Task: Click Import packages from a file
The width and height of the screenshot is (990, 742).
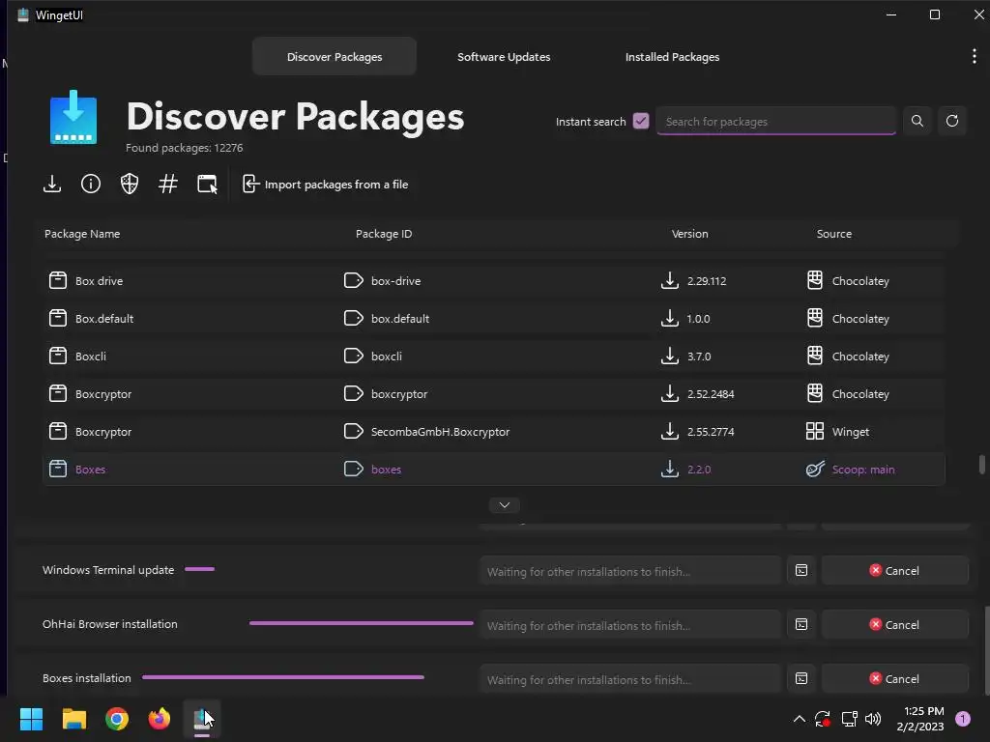Action: pos(326,185)
